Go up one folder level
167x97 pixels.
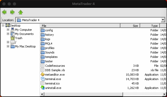[x=21, y=12]
